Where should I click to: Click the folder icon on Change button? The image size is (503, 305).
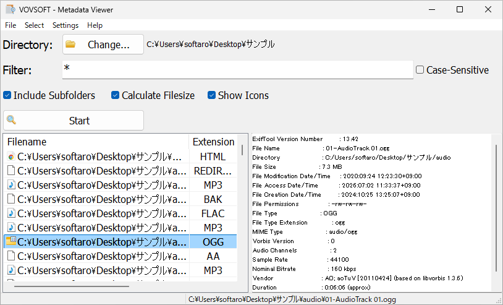70,45
